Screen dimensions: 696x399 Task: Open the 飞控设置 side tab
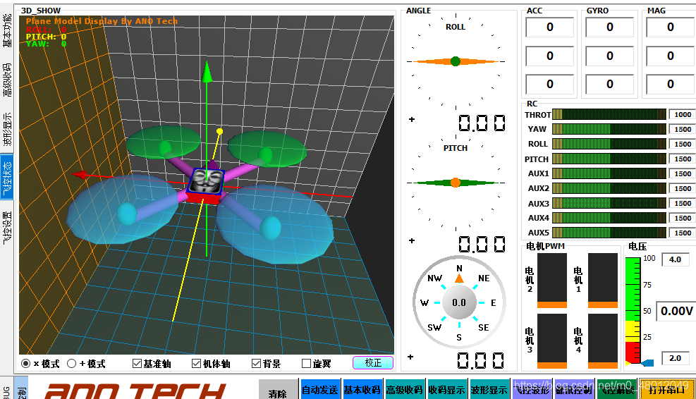tap(7, 228)
